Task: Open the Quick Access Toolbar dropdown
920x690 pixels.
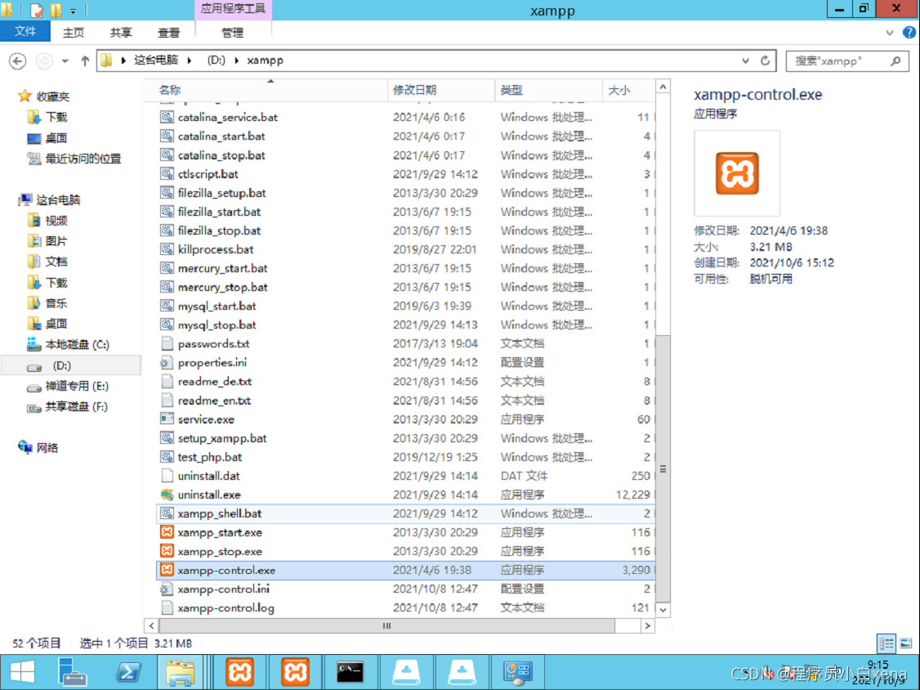Action: [74, 11]
